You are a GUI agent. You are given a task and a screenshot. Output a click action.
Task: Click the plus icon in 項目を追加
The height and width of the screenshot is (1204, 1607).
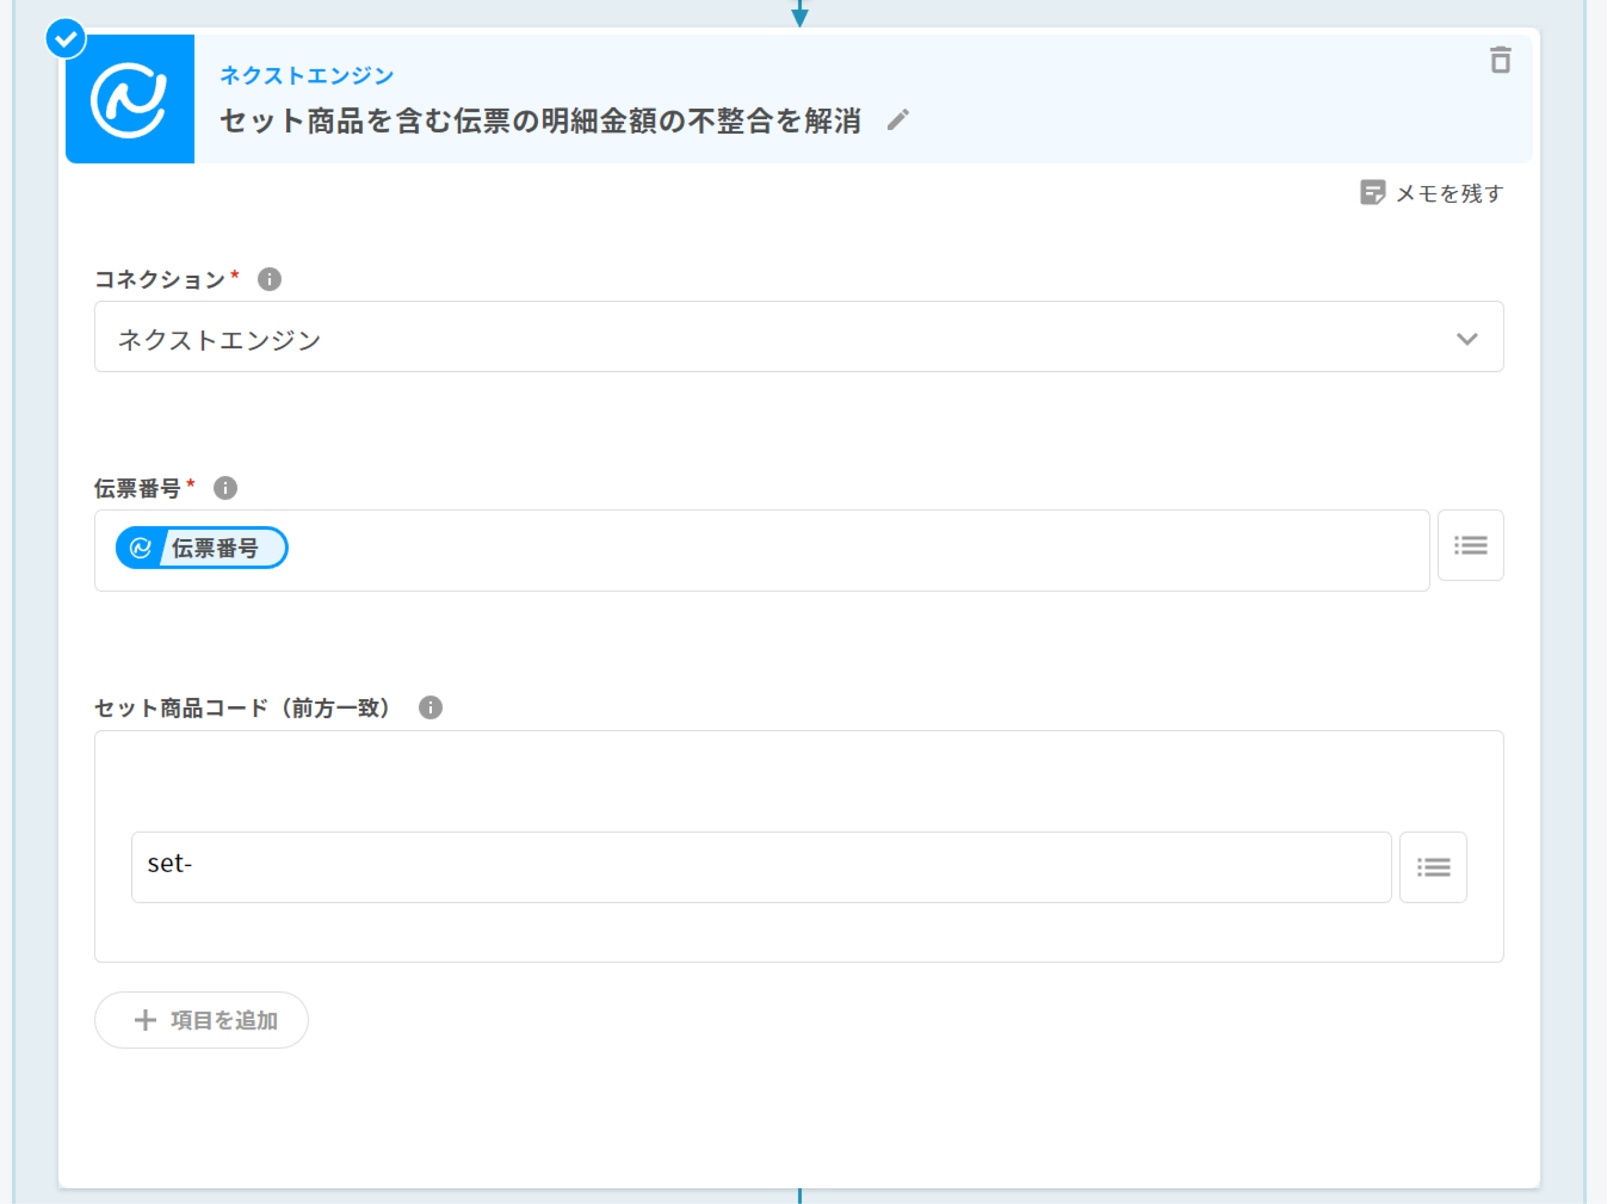pos(145,1019)
